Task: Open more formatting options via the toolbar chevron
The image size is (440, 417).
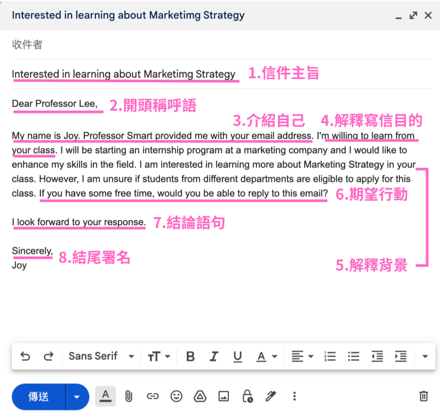Action: click(x=425, y=356)
